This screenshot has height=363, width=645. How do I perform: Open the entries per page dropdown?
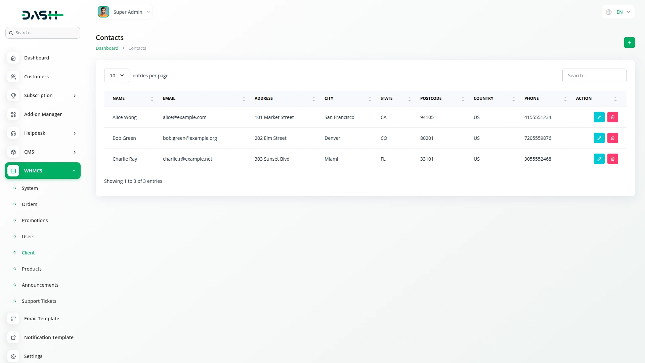click(x=117, y=76)
